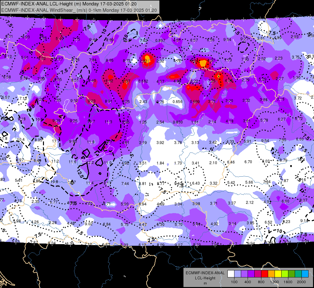The height and width of the screenshot is (288, 314).
Task: Click the wind shear value 6.43
Action: pos(196,183)
